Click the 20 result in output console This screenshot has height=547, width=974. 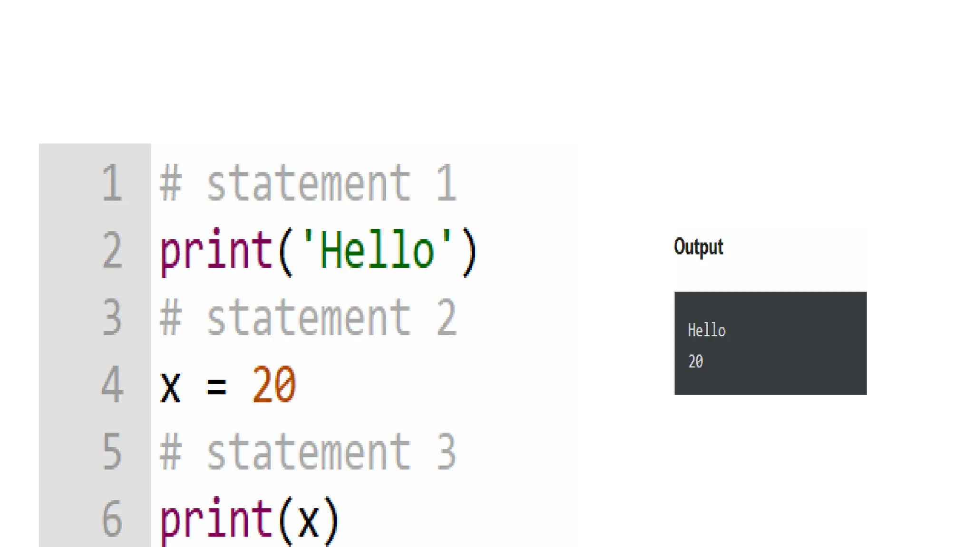[x=695, y=361]
